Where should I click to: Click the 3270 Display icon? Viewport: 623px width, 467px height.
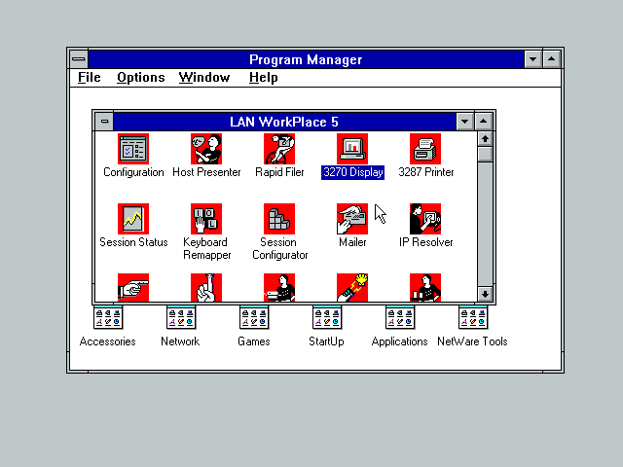[x=352, y=149]
